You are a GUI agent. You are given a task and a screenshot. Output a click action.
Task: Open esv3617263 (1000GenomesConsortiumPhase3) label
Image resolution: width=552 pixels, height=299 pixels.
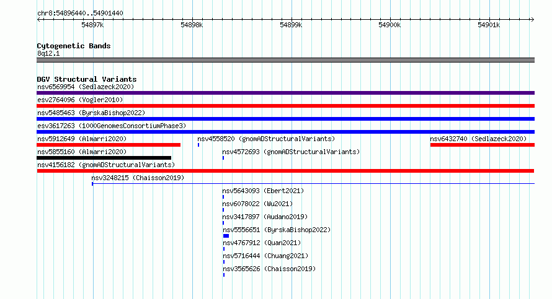click(x=112, y=126)
